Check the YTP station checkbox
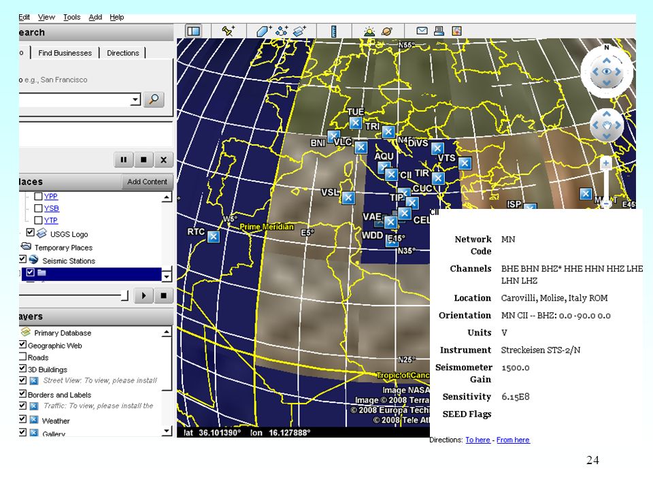 coord(38,220)
